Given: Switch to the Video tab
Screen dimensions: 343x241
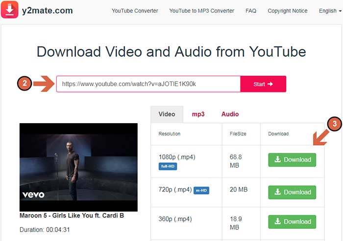Looking at the screenshot, I should pos(167,114).
